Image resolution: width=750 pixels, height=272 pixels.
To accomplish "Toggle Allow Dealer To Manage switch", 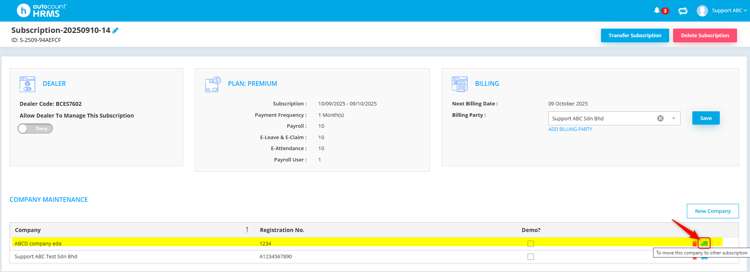I will tap(35, 129).
